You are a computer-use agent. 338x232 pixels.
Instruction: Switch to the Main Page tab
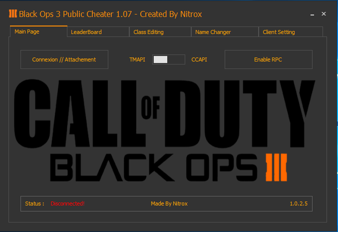pyautogui.click(x=39, y=31)
